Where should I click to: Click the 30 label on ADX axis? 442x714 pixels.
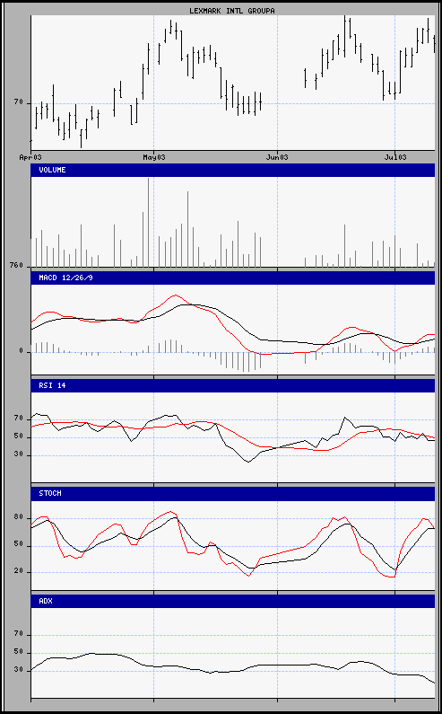(x=19, y=670)
